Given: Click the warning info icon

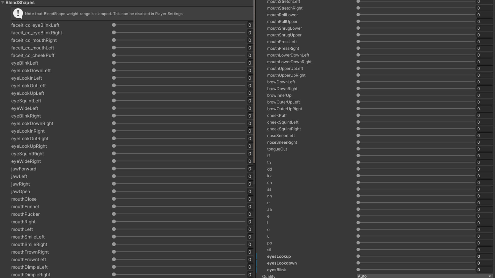Looking at the screenshot, I should pyautogui.click(x=18, y=13).
